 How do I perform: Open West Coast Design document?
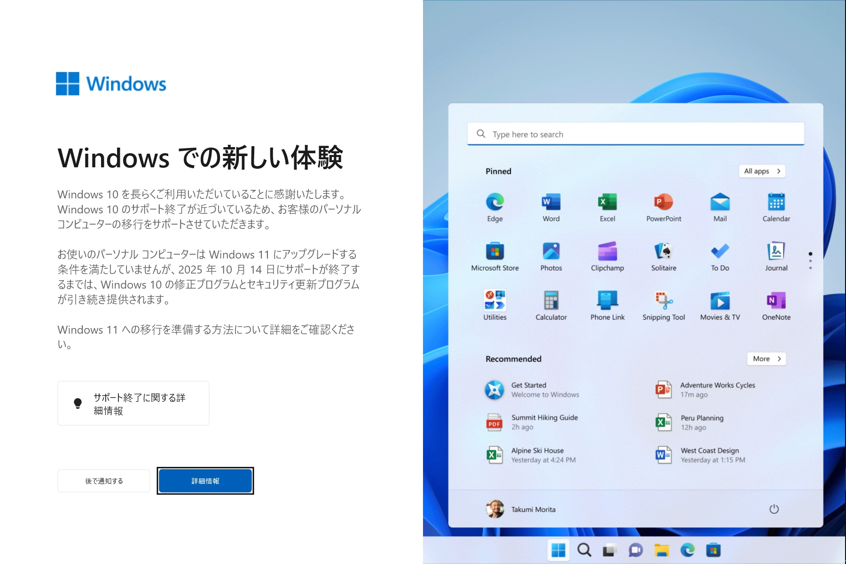[701, 455]
